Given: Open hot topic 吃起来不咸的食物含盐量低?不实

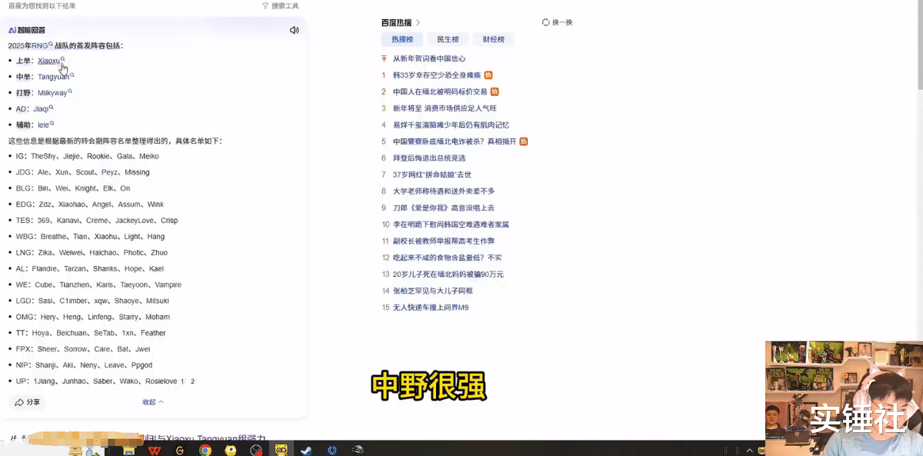Looking at the screenshot, I should point(448,258).
